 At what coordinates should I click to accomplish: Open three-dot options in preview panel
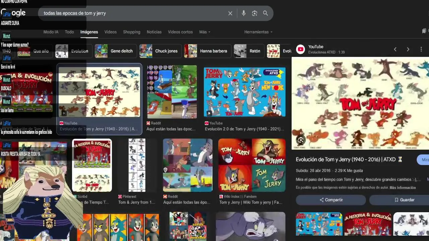point(421,50)
